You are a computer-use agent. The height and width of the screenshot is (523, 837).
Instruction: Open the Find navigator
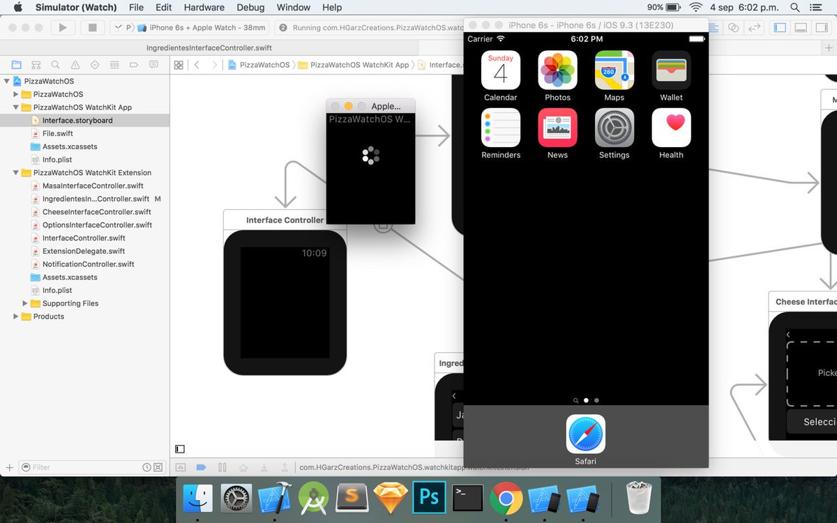tap(55, 65)
